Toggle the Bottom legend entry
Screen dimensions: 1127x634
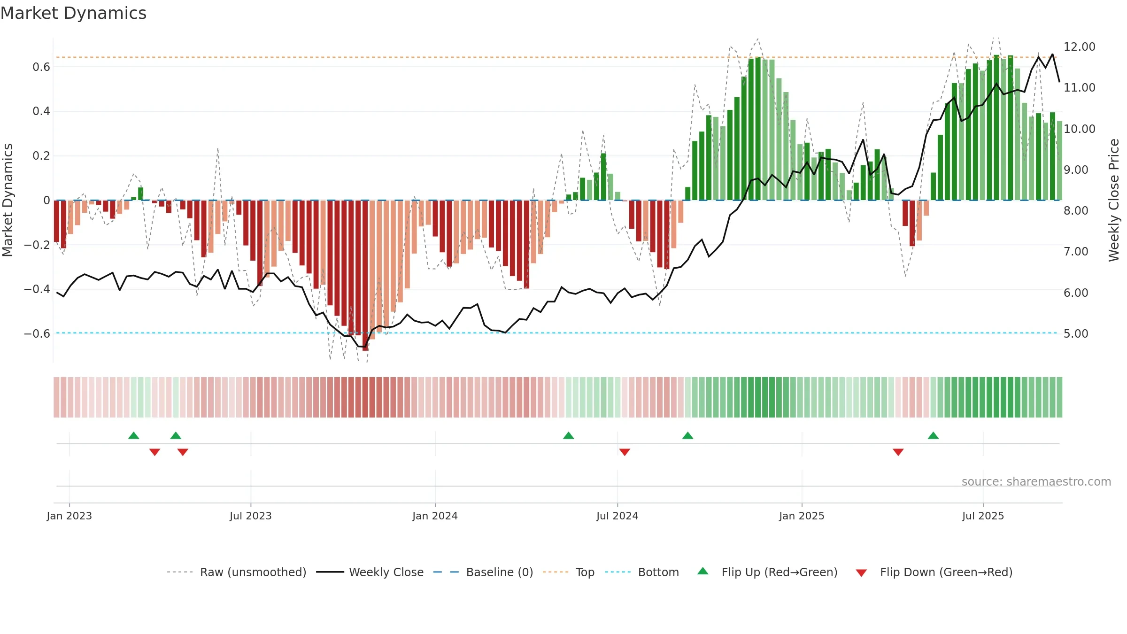[642, 572]
